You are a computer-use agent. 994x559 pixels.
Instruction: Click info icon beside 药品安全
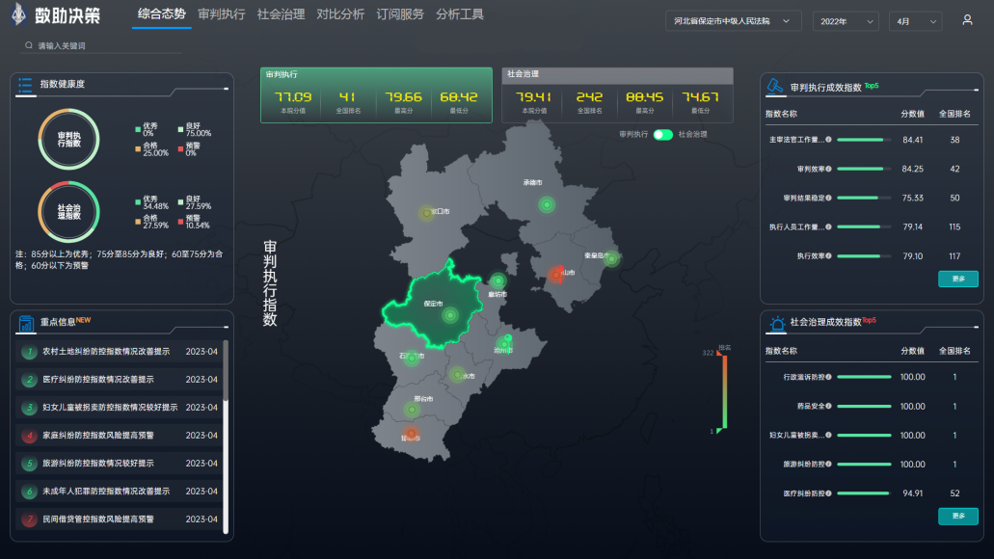pyautogui.click(x=828, y=407)
